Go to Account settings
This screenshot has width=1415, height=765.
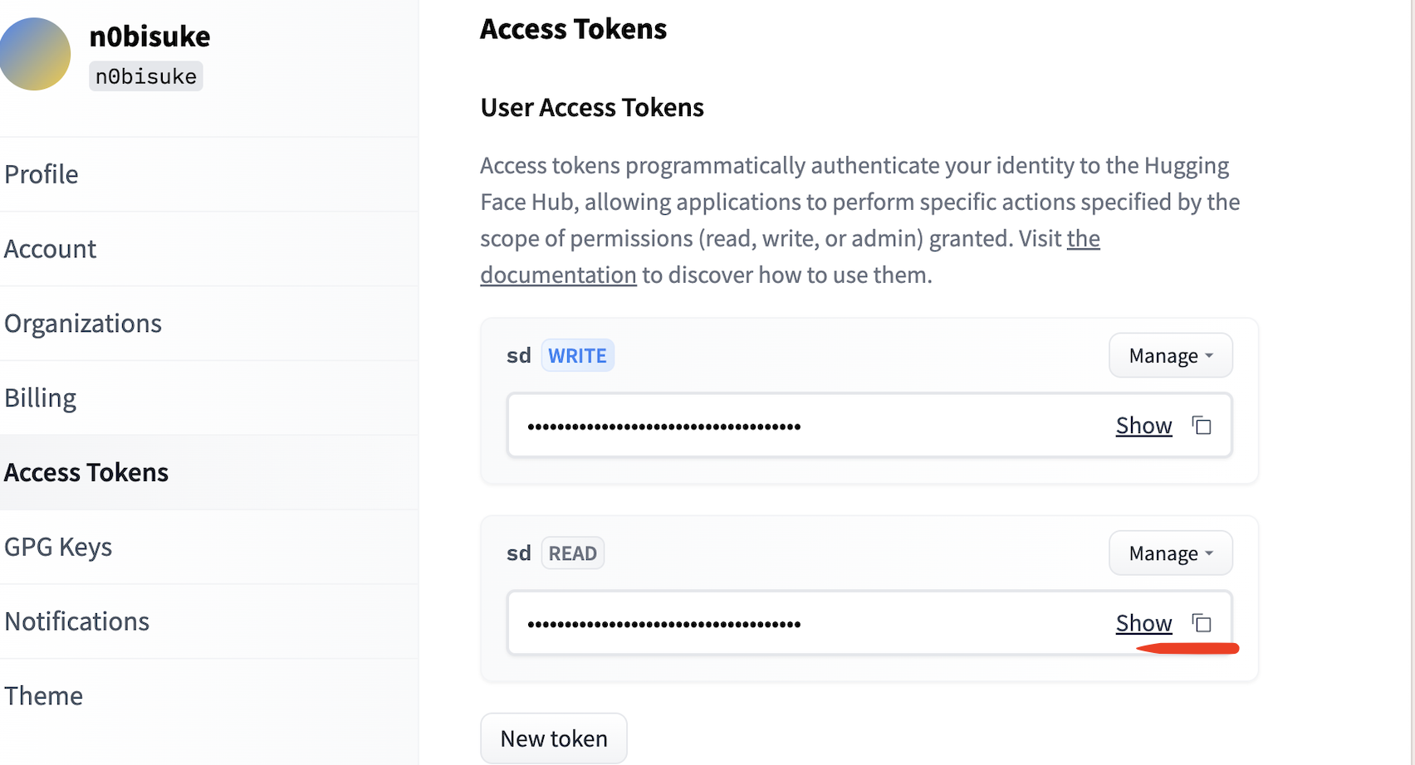pos(51,249)
